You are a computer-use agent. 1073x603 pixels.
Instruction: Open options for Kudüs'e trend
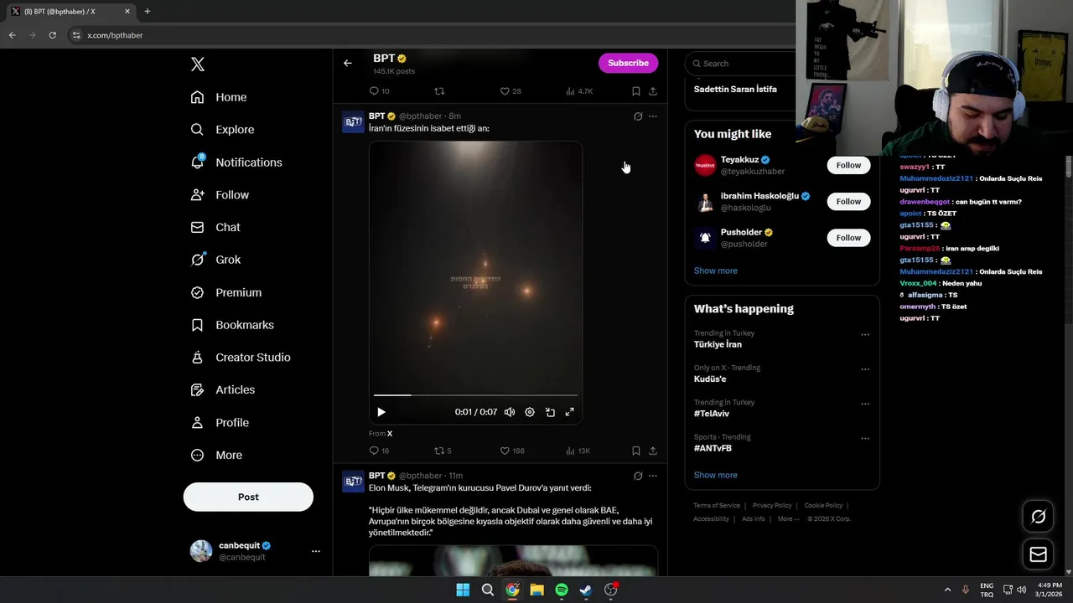pos(865,369)
